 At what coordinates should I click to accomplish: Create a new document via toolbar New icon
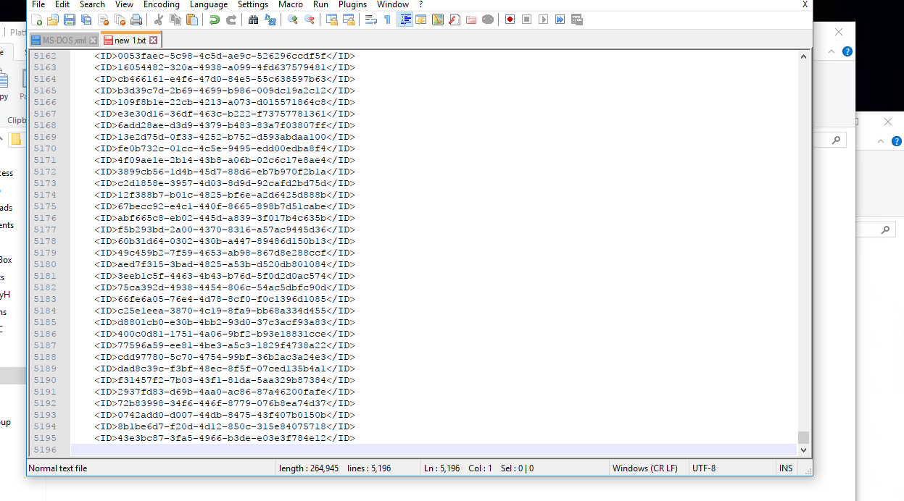coord(36,20)
